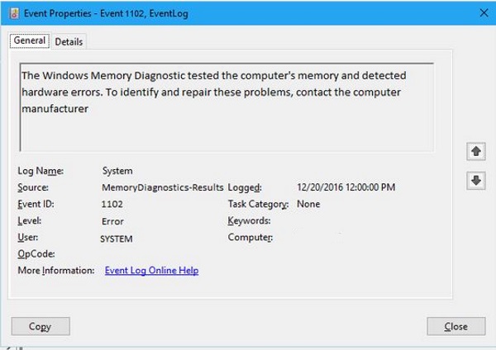
Task: Click the Logged date 12/20/2016 value
Action: (x=346, y=187)
